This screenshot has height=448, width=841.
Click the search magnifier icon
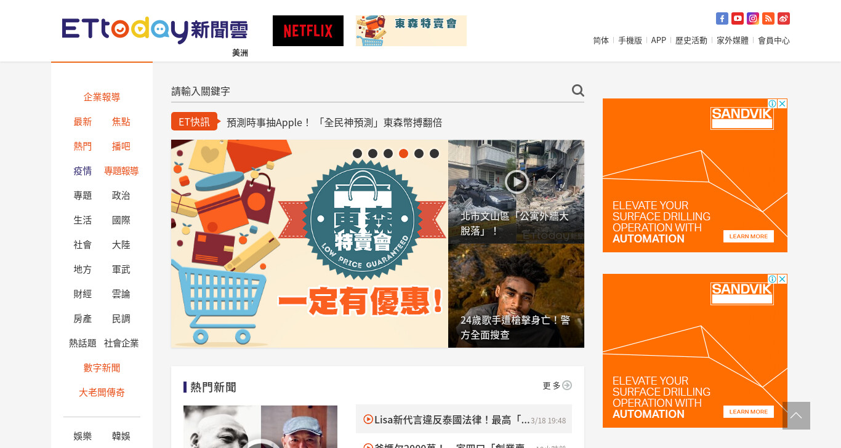click(x=577, y=90)
